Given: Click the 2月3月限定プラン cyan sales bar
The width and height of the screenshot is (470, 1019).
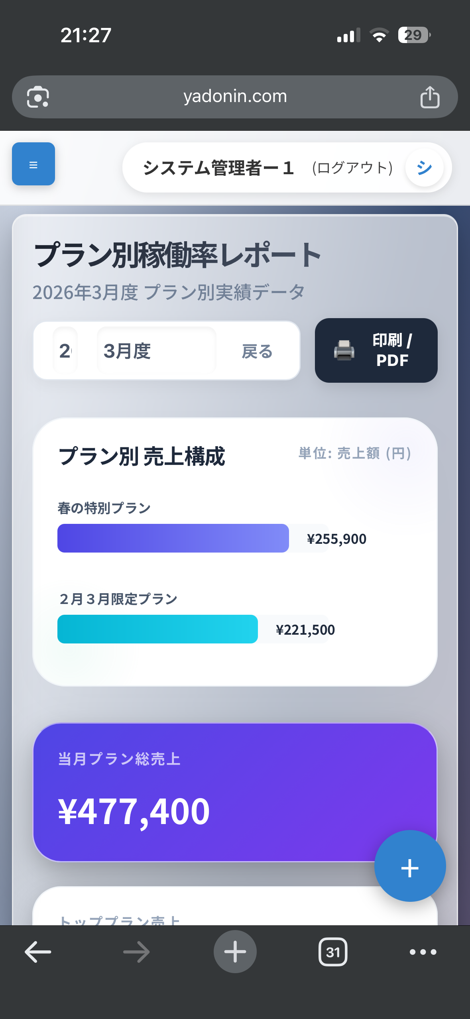Looking at the screenshot, I should click(157, 629).
